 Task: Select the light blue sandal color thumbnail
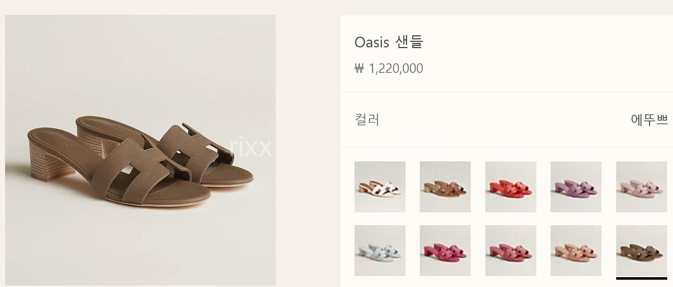380,251
